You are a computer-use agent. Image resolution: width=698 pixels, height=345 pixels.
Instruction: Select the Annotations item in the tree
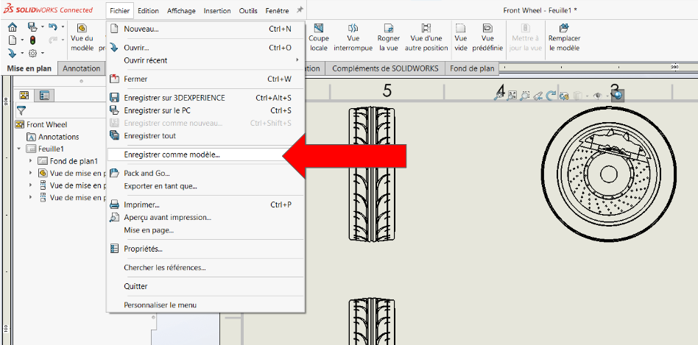coord(58,137)
